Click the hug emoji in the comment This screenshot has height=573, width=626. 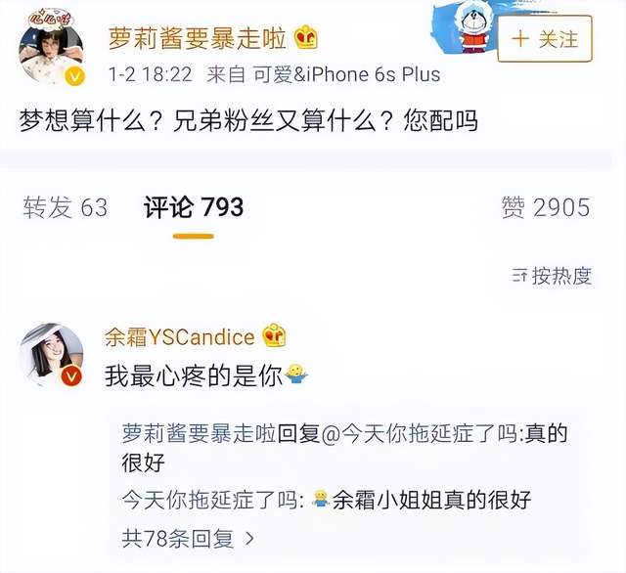pyautogui.click(x=295, y=375)
